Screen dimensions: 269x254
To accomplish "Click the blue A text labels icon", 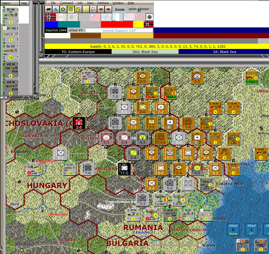I will (55, 9).
